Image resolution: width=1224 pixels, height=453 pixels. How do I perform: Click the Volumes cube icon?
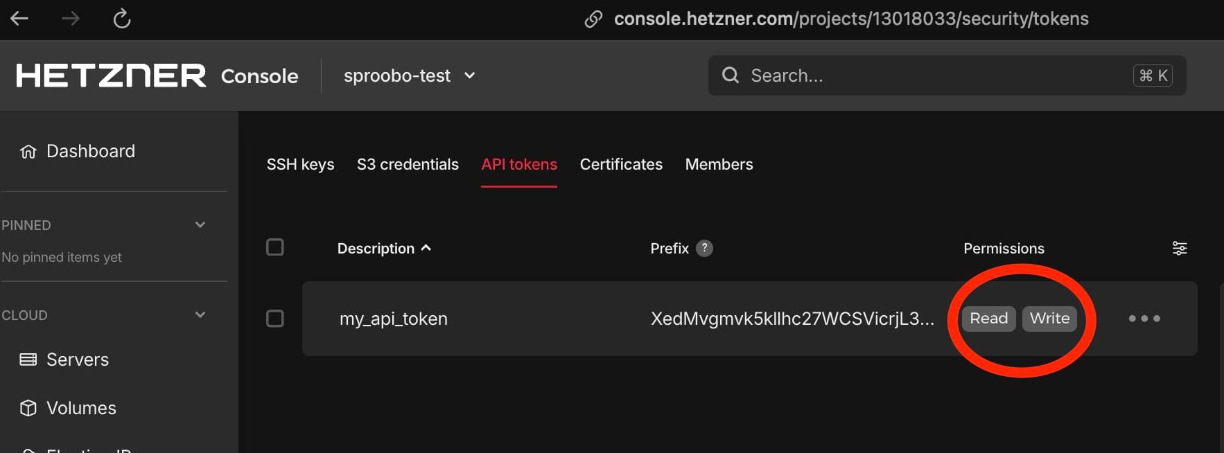point(28,408)
